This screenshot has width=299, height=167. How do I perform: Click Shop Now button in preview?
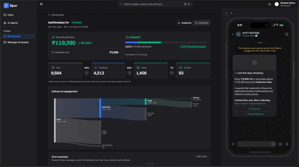254,109
